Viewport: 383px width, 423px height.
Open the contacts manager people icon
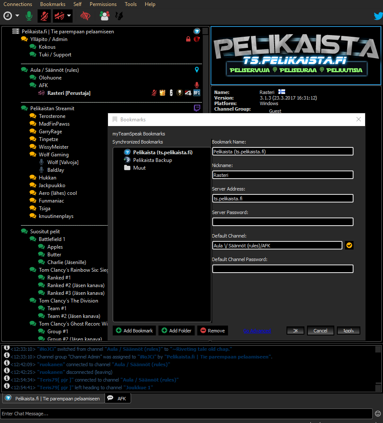coord(105,16)
